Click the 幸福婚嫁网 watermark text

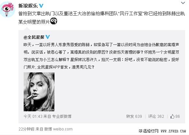point(148,131)
